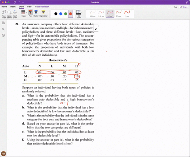Open the Home ribbon tab
190x157 pixels.
pyautogui.click(x=4, y=7)
